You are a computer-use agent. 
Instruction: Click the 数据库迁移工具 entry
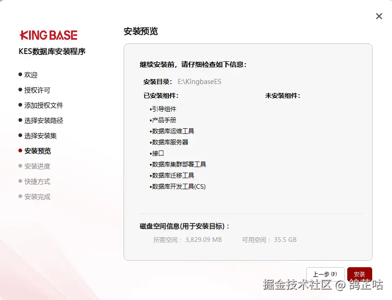click(x=172, y=175)
